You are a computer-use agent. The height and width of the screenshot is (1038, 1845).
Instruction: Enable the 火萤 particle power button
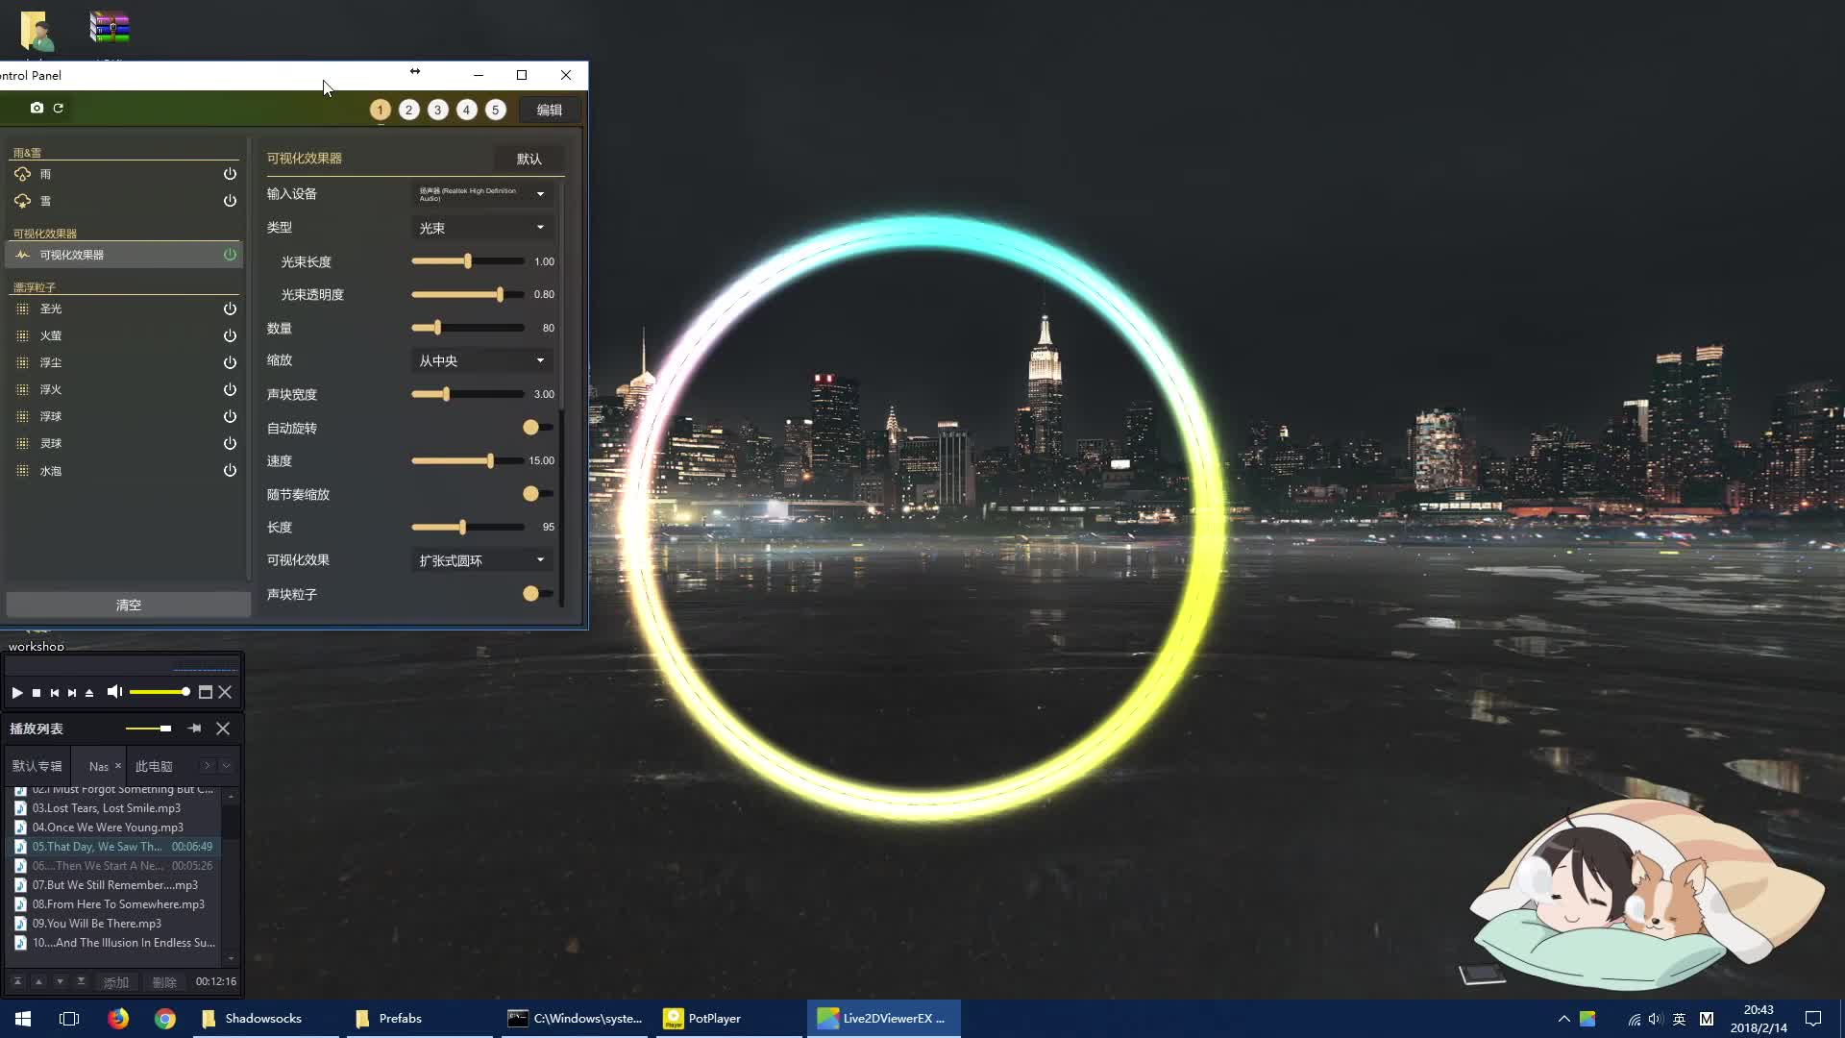230,335
